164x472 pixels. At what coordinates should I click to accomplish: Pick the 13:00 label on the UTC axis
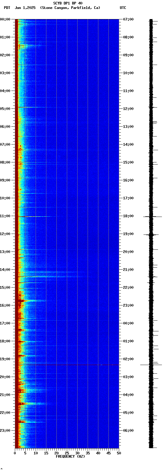[128, 127]
